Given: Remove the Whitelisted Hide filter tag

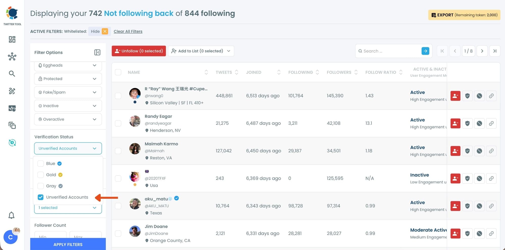Looking at the screenshot, I should point(105,31).
